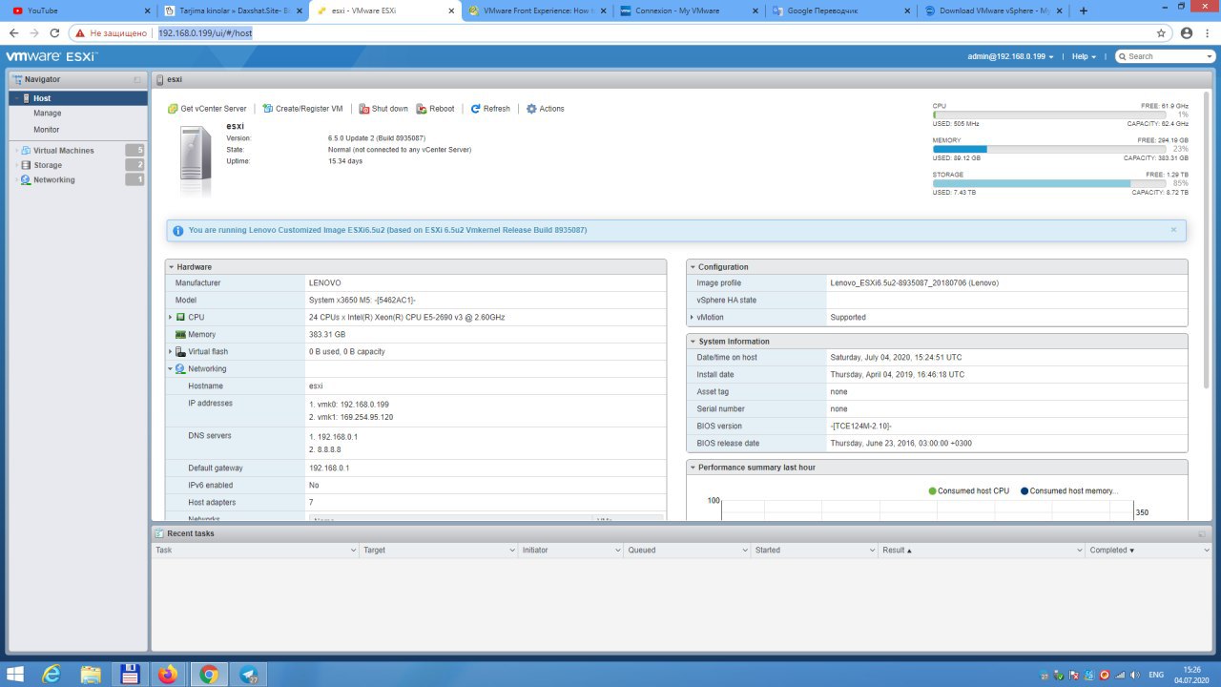The image size is (1221, 687).
Task: Switch to the Download VMware vSphere tab
Action: point(993,10)
